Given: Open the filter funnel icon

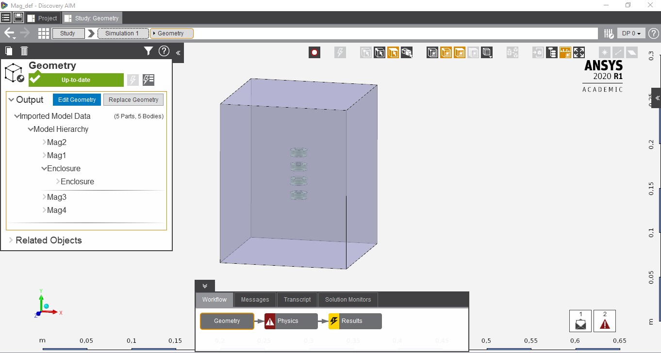Looking at the screenshot, I should tap(149, 51).
